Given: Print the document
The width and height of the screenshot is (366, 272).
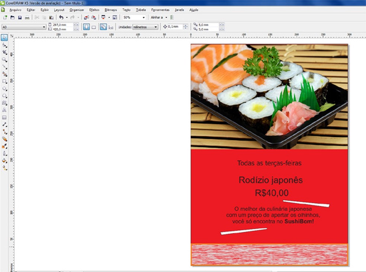Looking at the screenshot, I should [x=27, y=17].
